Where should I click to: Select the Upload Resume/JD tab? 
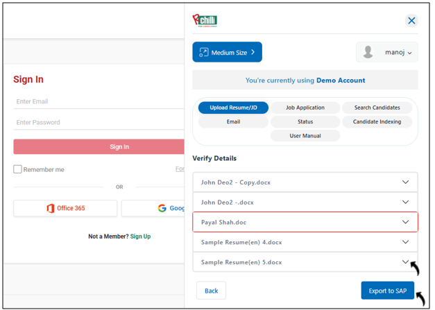click(x=233, y=107)
